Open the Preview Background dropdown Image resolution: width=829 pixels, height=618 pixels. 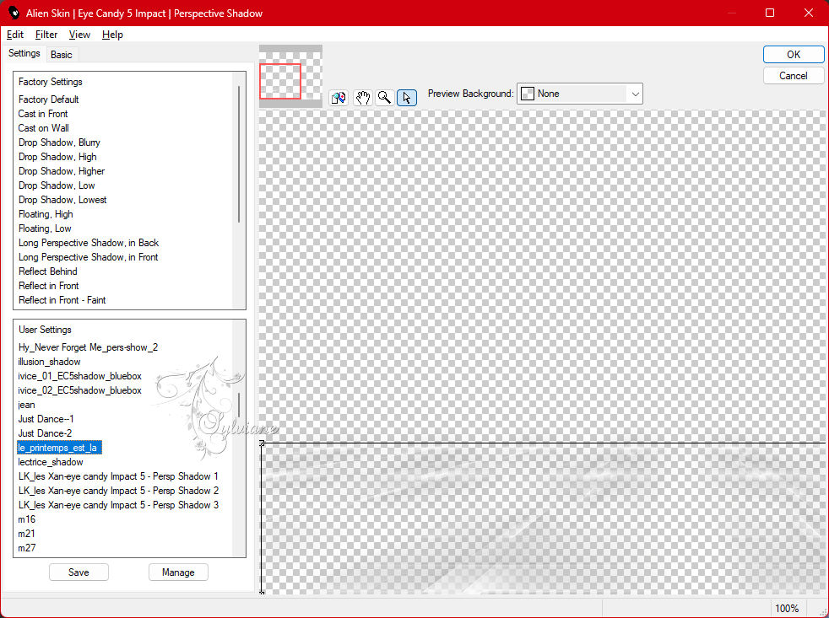pos(579,94)
